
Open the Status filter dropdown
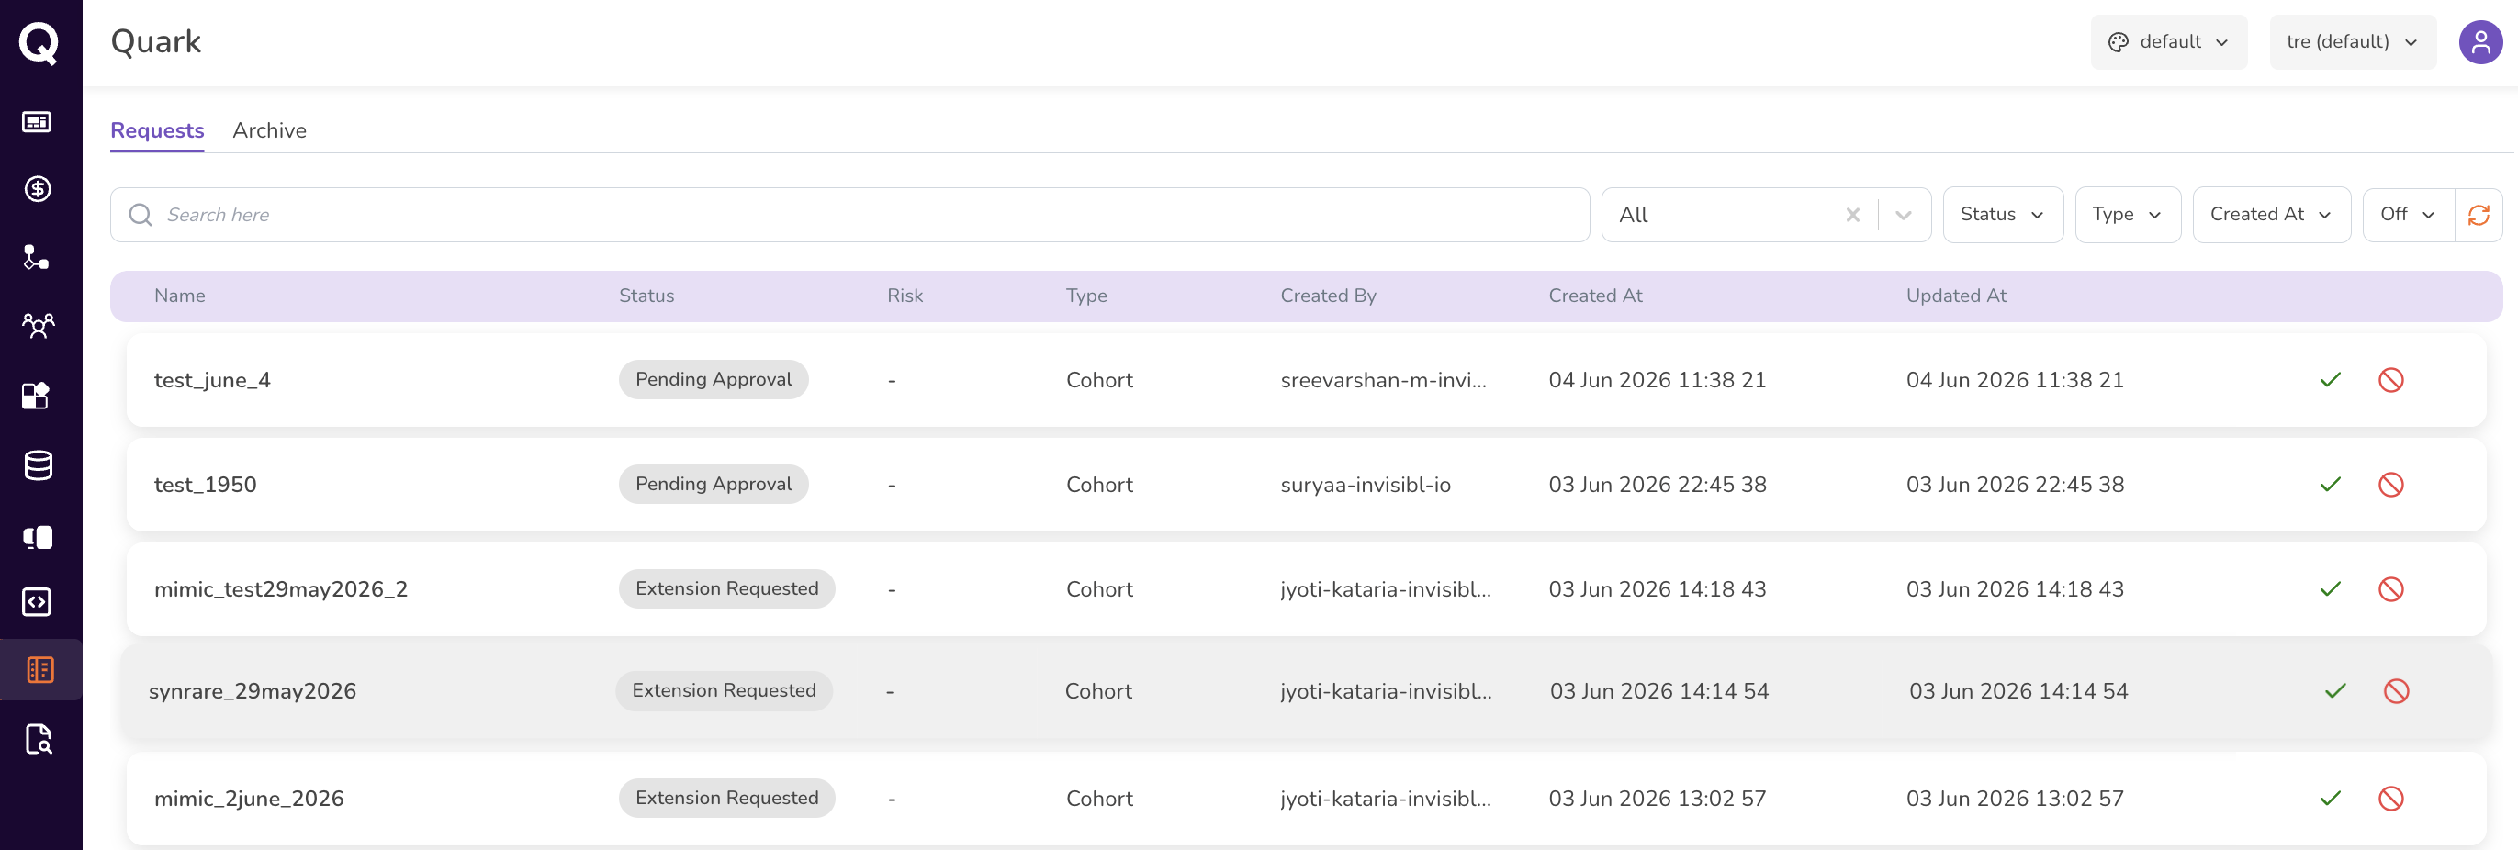tap(2002, 215)
